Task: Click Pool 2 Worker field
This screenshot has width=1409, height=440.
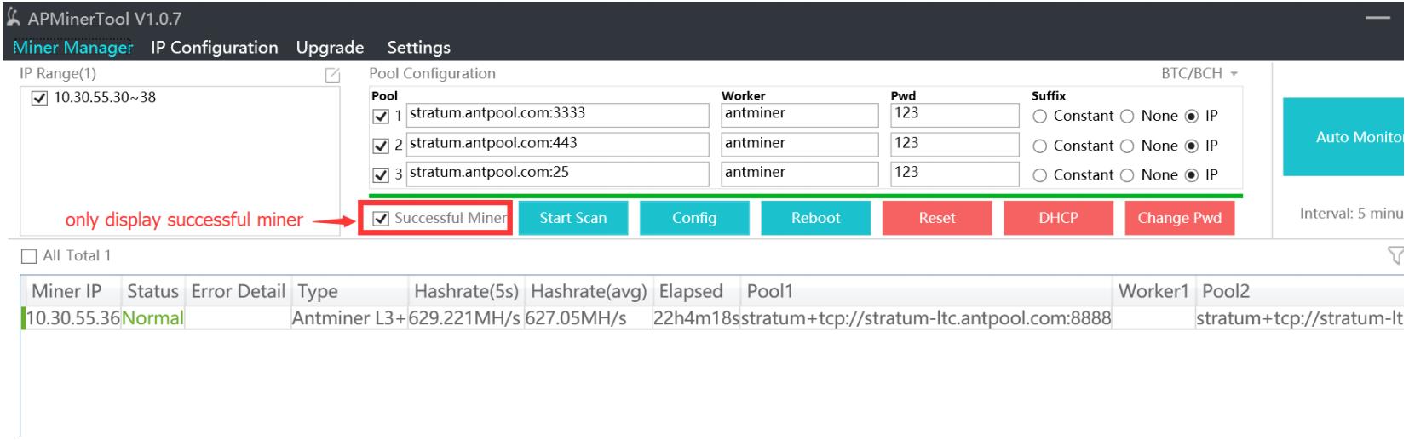Action: point(800,144)
